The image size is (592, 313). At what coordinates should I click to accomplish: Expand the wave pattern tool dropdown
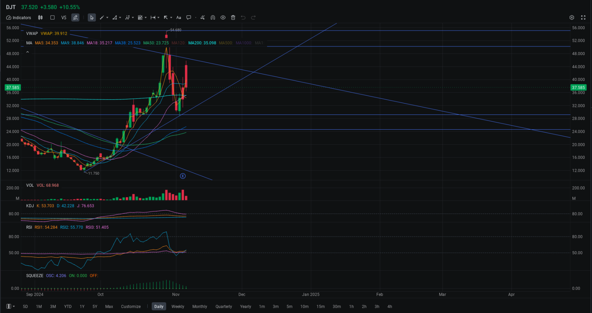(133, 17)
